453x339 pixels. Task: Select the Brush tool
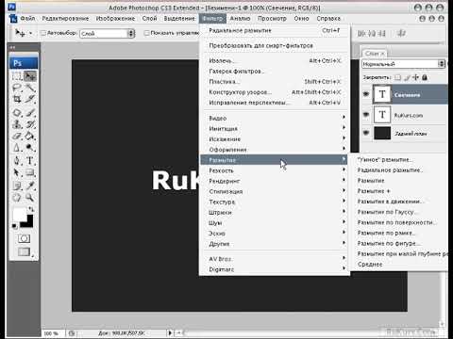pos(30,112)
